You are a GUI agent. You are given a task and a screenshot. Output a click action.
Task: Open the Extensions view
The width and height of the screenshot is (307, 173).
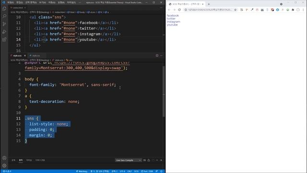4,39
